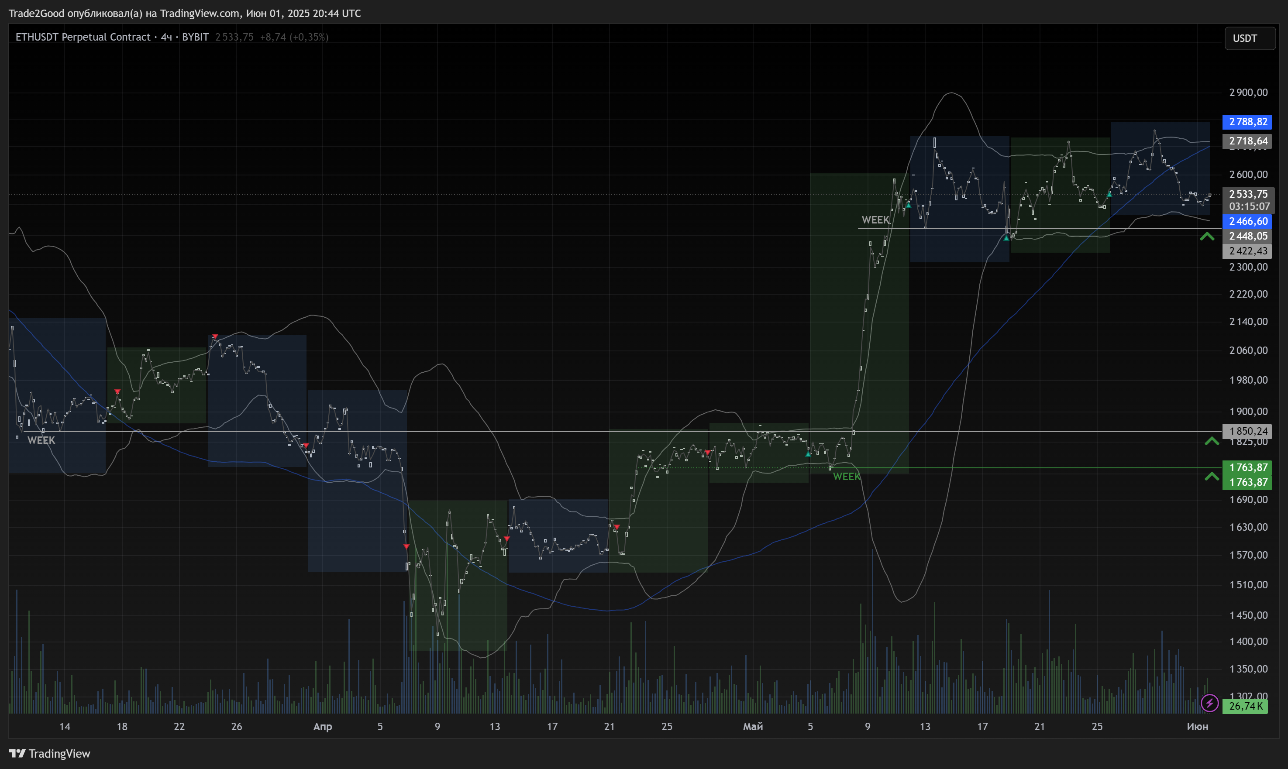Click the Апр label on time axis
The image size is (1288, 769).
[x=322, y=727]
